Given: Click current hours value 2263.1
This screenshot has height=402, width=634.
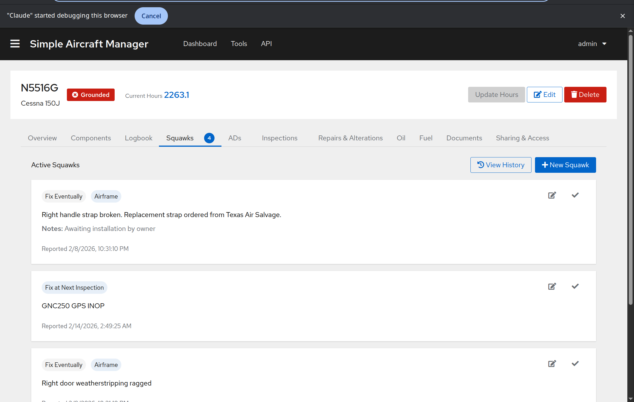Looking at the screenshot, I should pos(177,95).
